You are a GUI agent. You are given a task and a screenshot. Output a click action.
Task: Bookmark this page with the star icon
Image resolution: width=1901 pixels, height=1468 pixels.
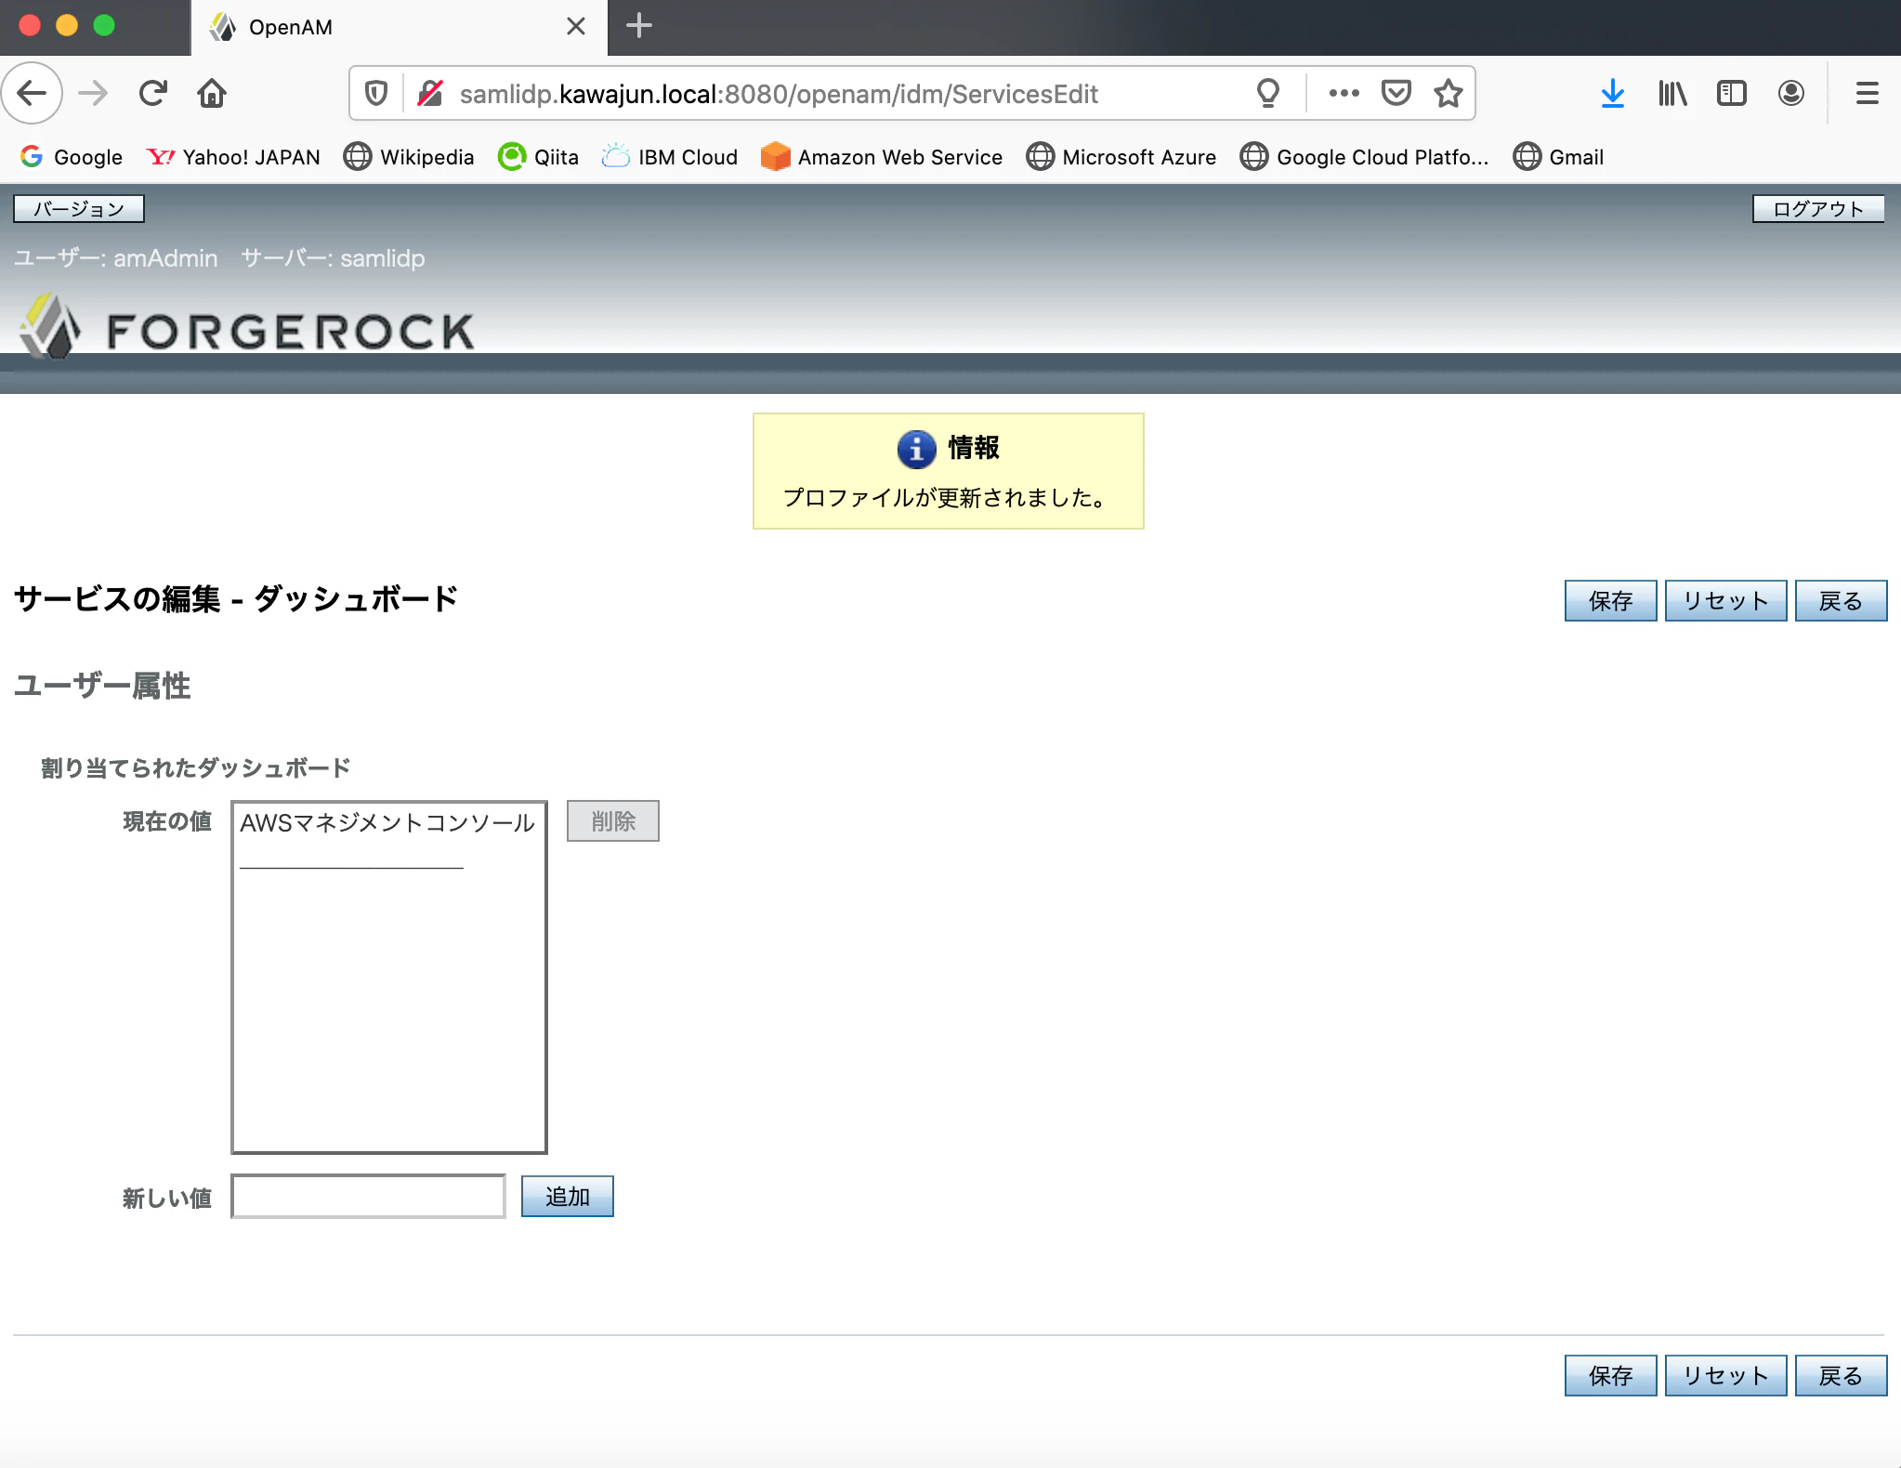[x=1449, y=93]
